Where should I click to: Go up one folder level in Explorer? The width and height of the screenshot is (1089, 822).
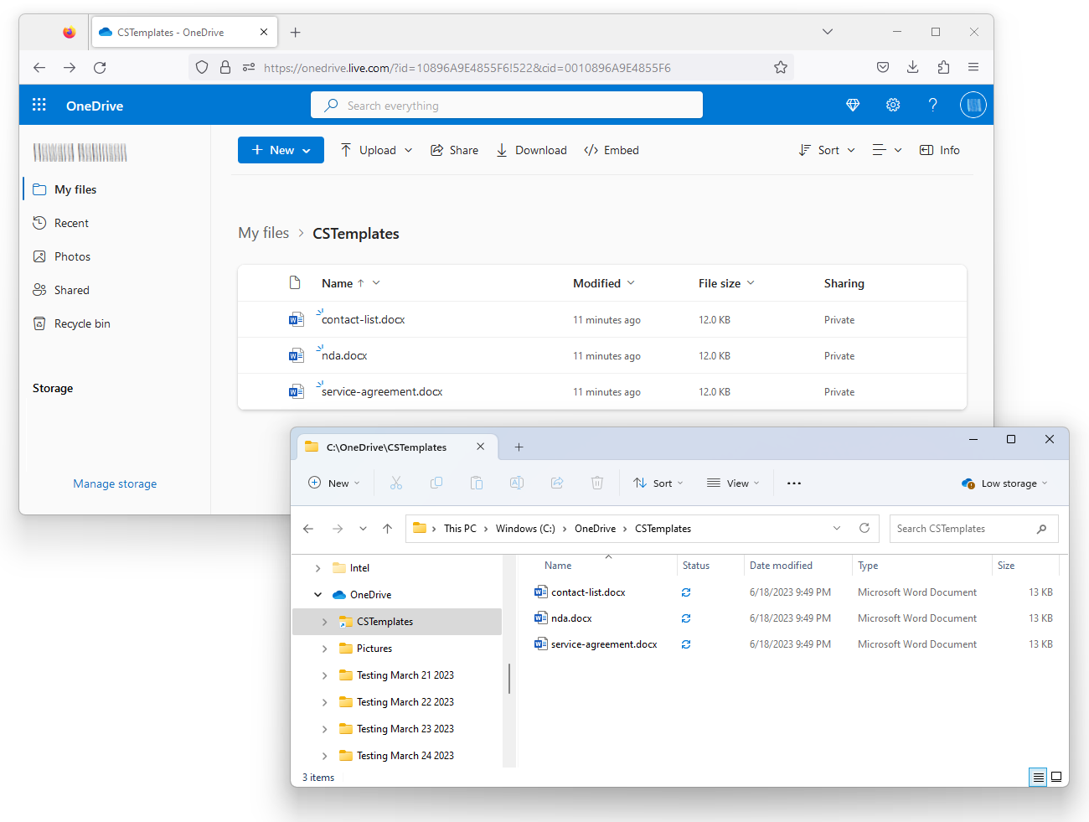387,529
